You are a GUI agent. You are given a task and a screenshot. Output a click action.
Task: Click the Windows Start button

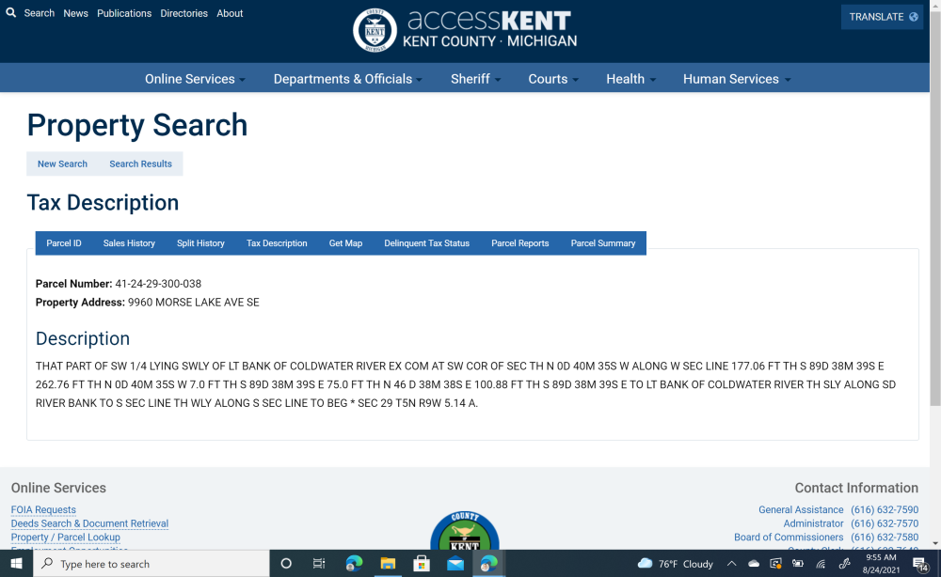tap(16, 564)
